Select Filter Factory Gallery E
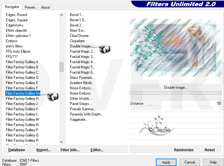This screenshot has width=224, height=166. (x=22, y=83)
